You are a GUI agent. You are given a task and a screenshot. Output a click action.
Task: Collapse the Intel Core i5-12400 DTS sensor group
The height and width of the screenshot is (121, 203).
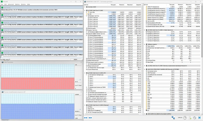84,73
